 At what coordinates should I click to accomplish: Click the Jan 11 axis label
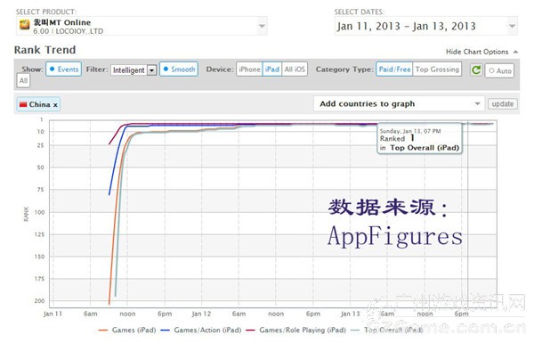(53, 314)
